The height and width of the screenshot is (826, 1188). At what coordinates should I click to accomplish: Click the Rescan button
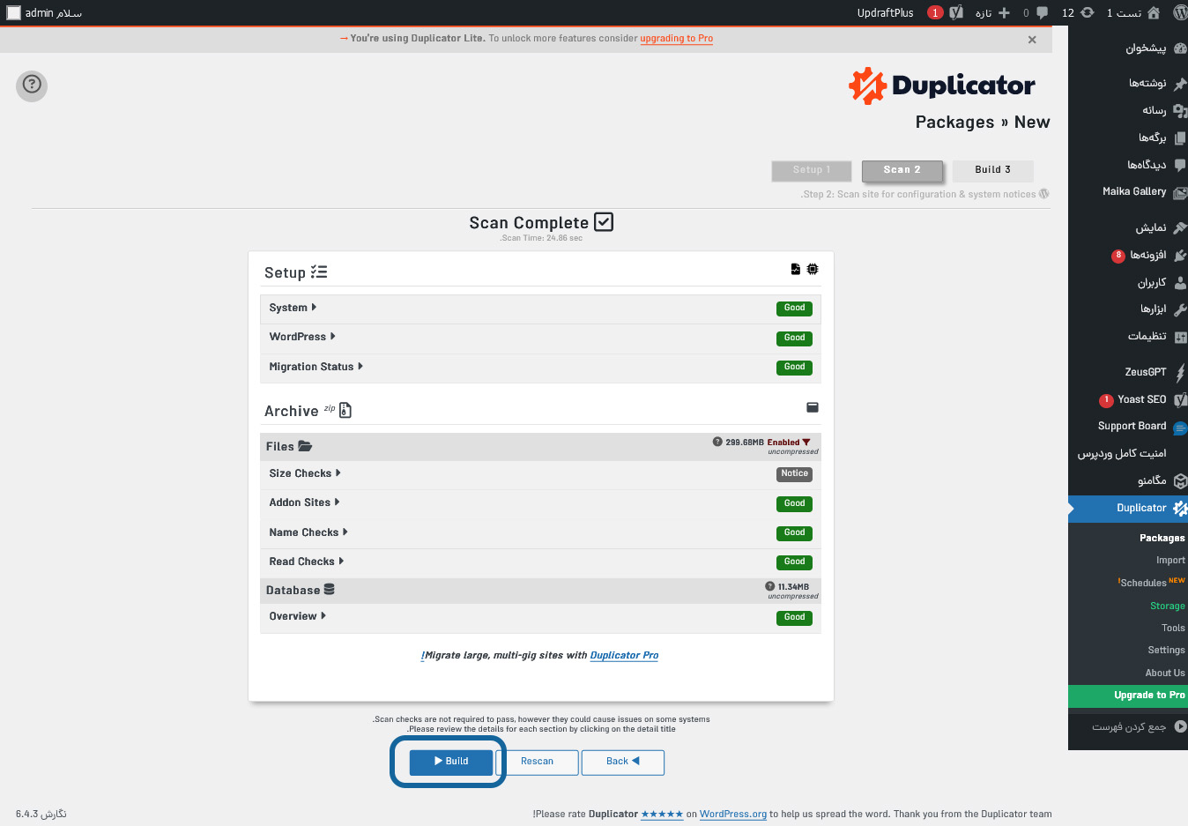pyautogui.click(x=537, y=762)
